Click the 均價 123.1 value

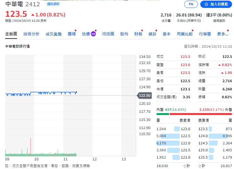[185, 89]
